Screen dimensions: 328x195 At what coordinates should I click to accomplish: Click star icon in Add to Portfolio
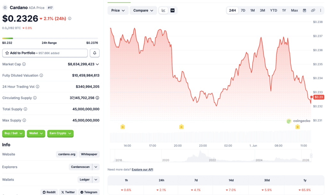7,53
